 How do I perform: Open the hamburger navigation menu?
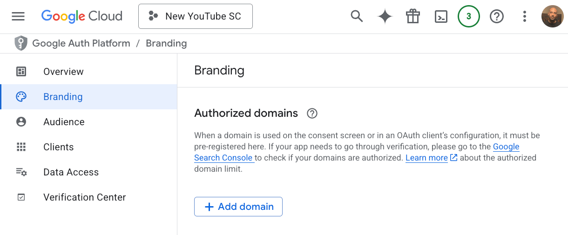18,16
